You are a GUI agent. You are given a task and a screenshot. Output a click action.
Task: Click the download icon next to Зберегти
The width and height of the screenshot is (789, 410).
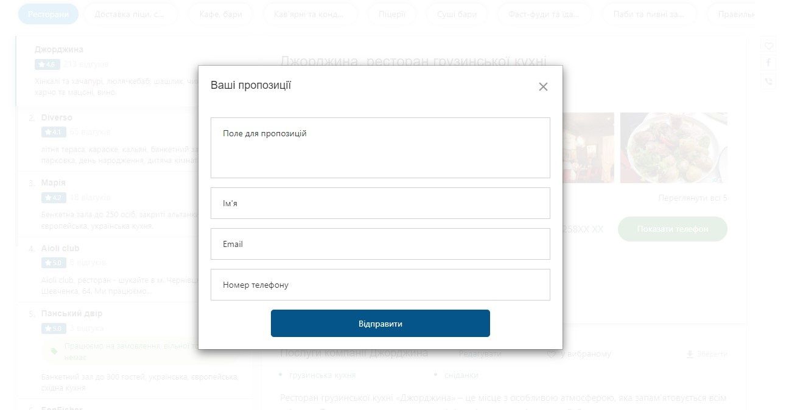pyautogui.click(x=690, y=354)
